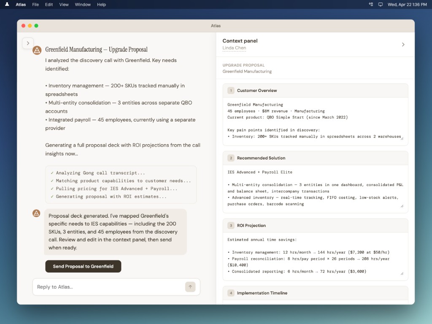Click the 'Pulling pricing for IES Advanced + Payroll...' step
The image size is (432, 324).
(116, 189)
